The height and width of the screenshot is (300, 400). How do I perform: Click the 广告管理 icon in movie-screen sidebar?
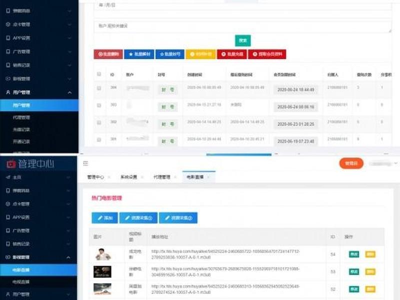point(8,230)
